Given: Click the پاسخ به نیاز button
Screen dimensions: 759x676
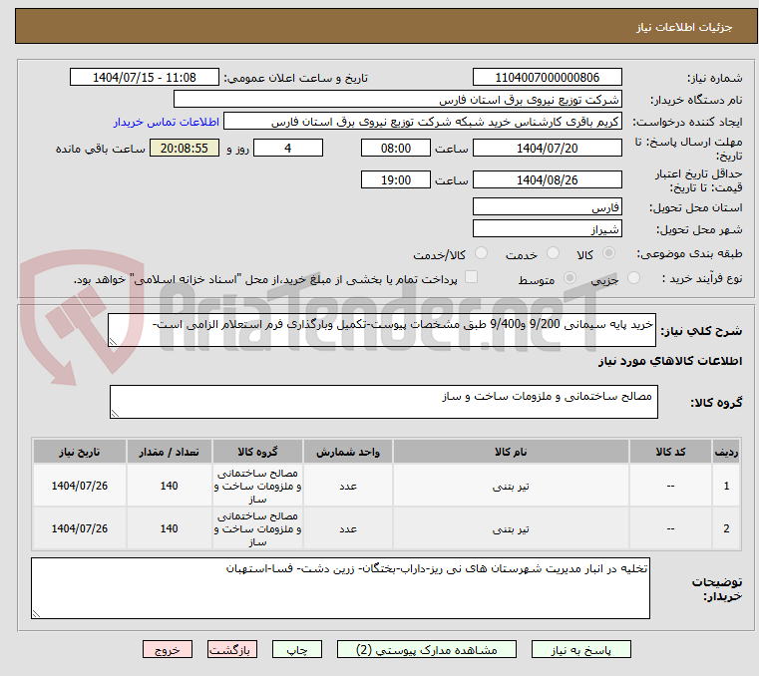Looking at the screenshot, I should 580,649.
